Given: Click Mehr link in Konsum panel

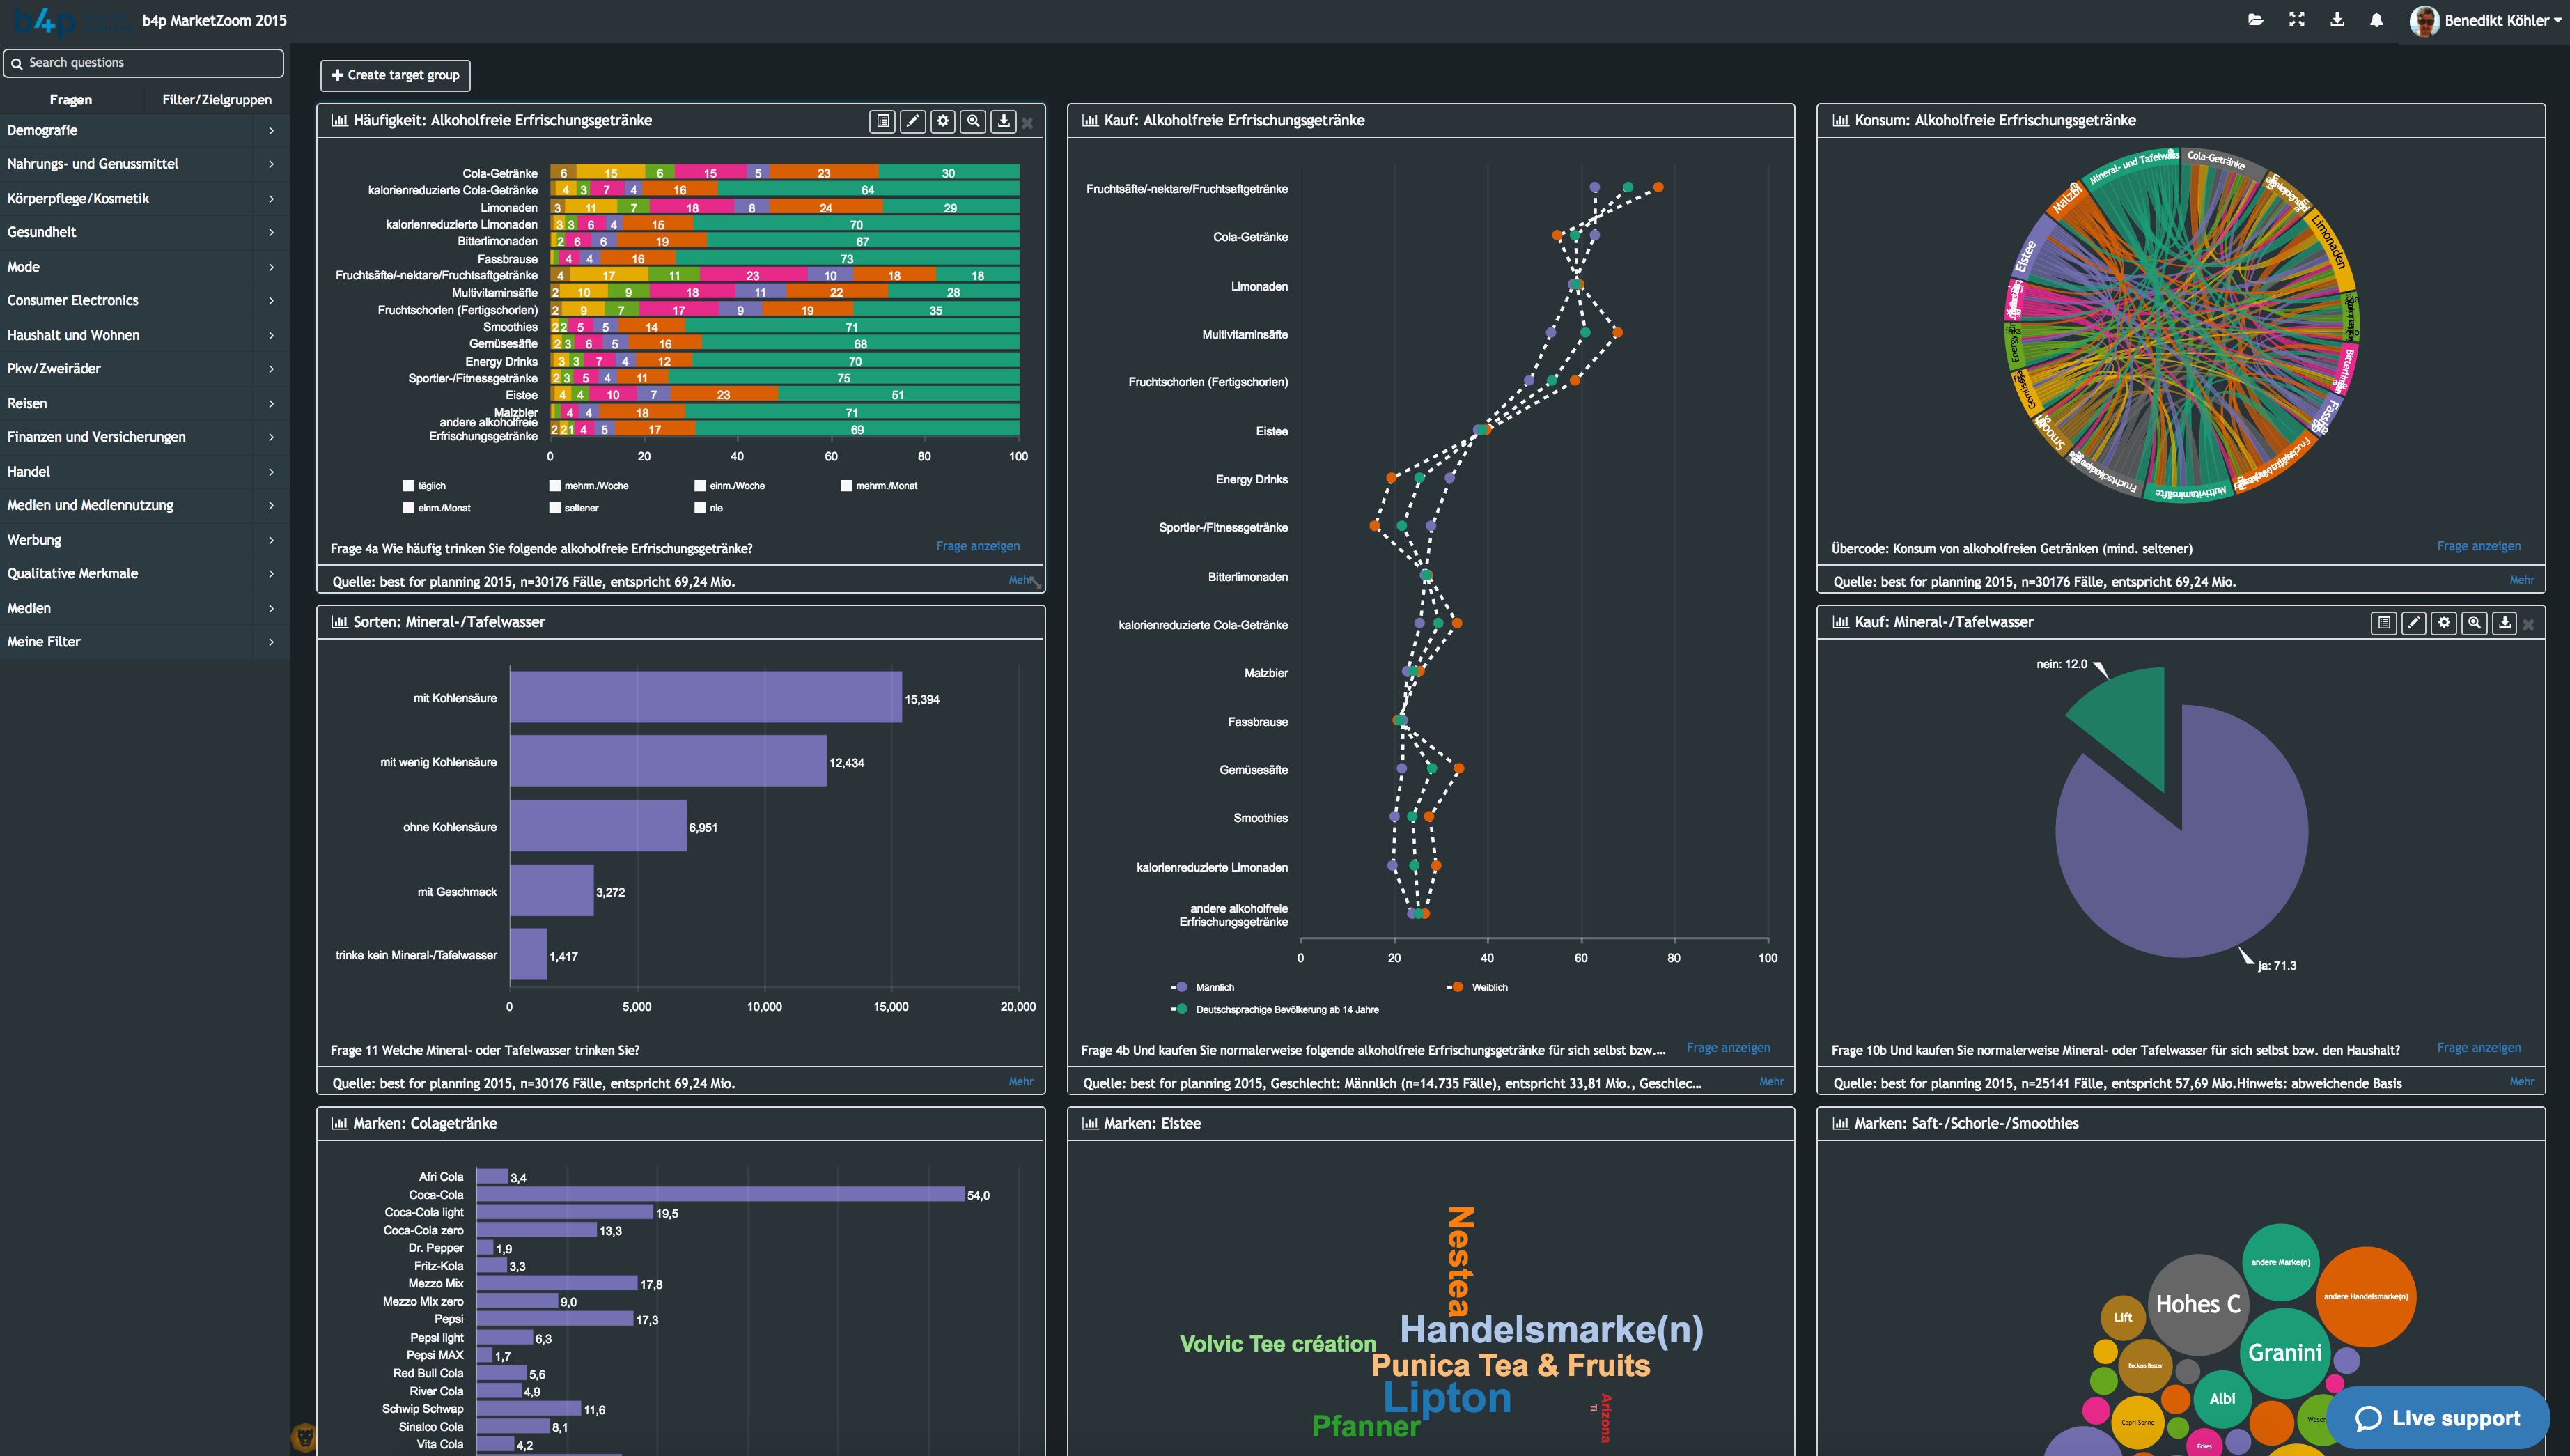Looking at the screenshot, I should tap(2521, 580).
